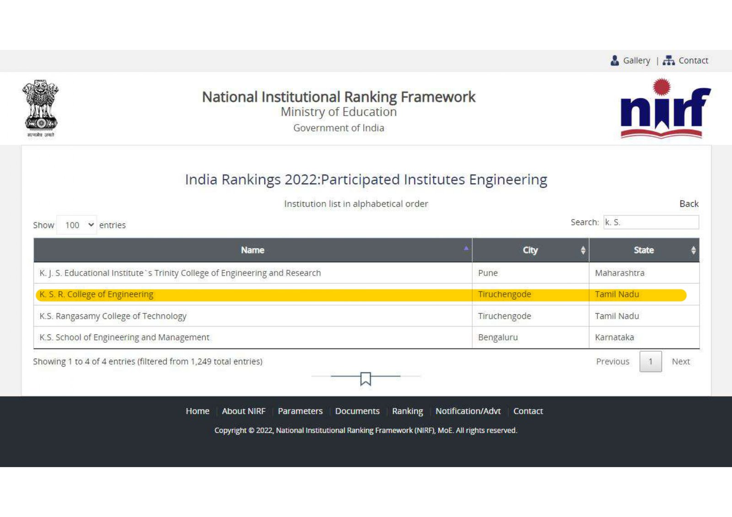This screenshot has height=517, width=732.
Task: Click the Government of India emblem
Action: click(x=40, y=108)
